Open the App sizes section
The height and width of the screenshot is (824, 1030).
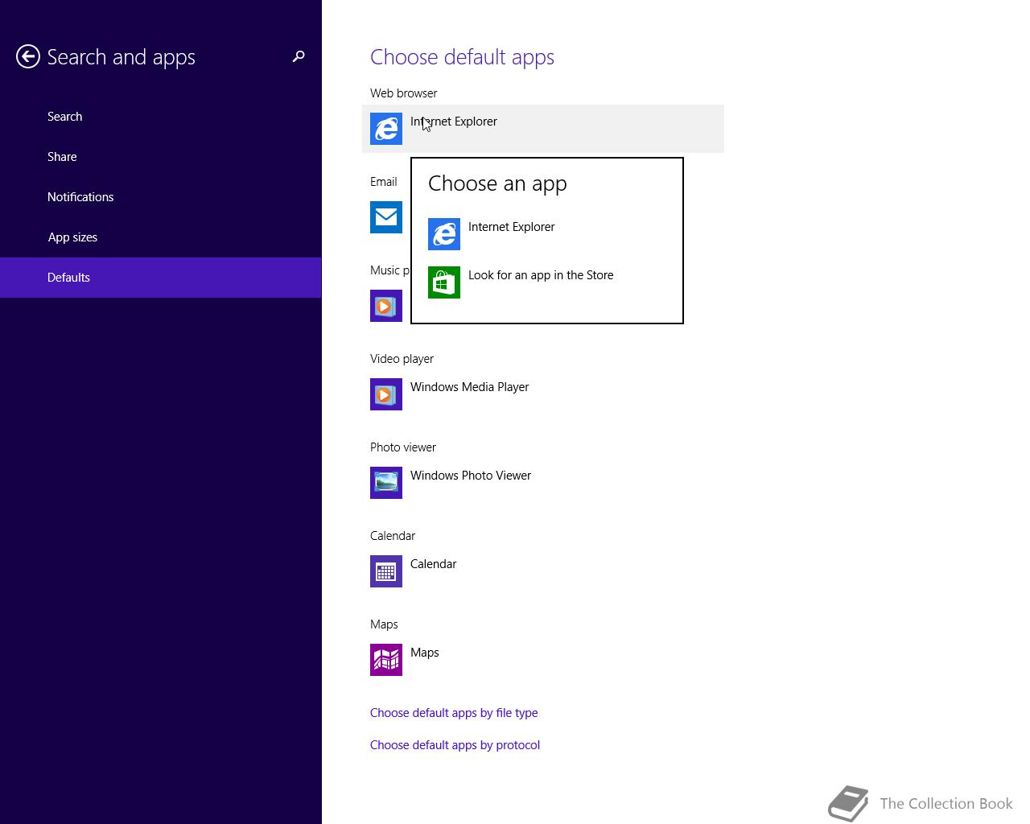coord(161,237)
